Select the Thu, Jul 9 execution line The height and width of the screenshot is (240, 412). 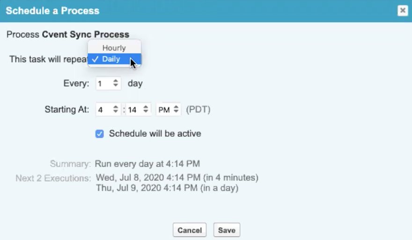pos(167,188)
